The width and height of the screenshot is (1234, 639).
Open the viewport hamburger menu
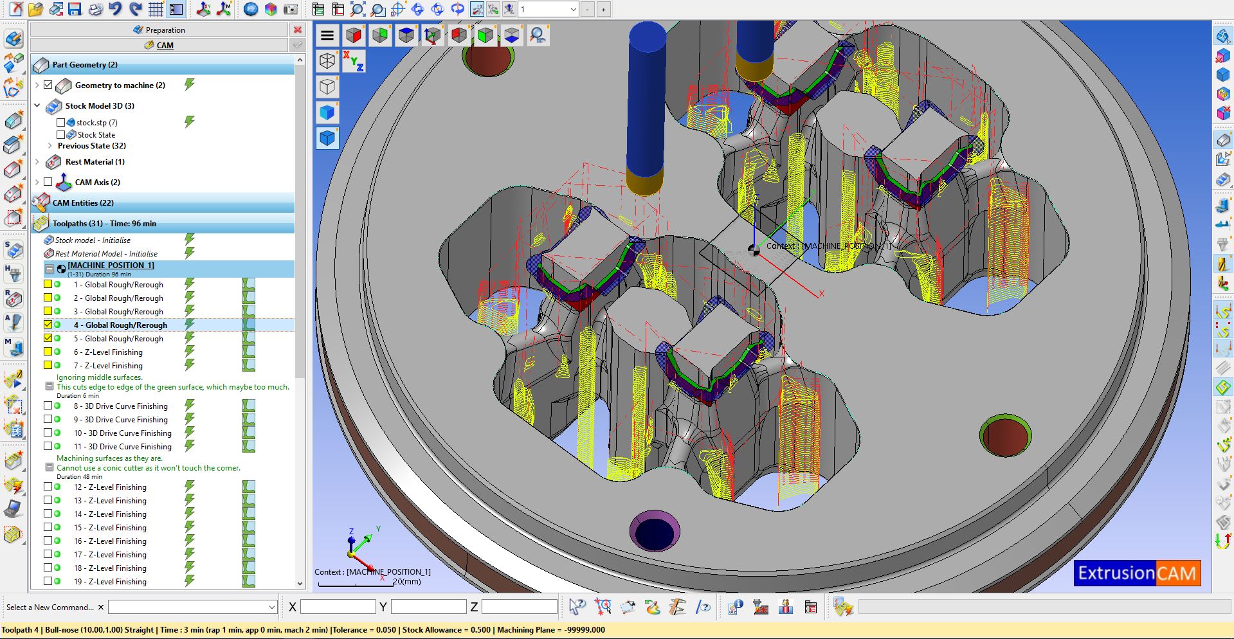point(327,35)
